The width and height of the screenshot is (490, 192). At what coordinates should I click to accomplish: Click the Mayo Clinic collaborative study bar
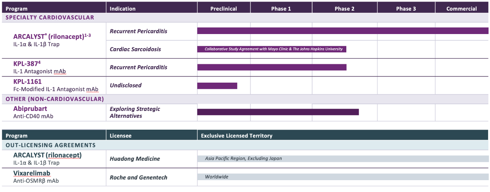(272, 49)
